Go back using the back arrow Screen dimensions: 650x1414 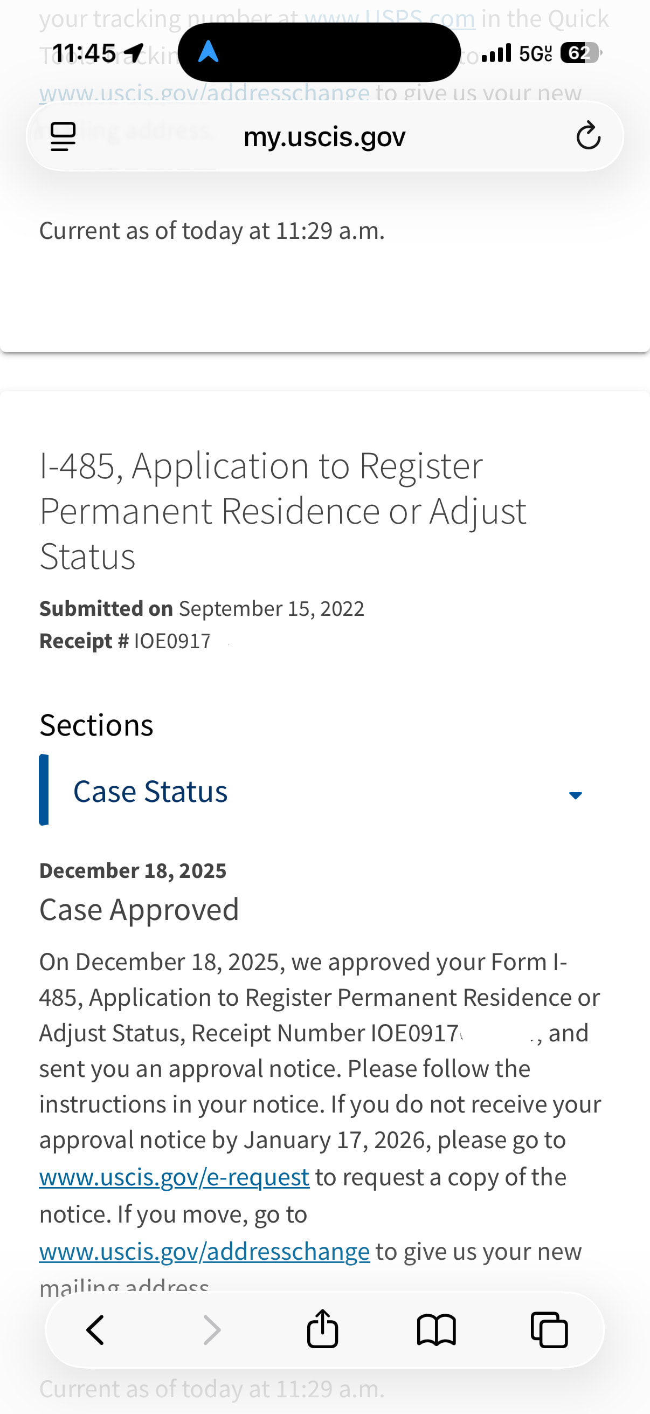tap(95, 1330)
